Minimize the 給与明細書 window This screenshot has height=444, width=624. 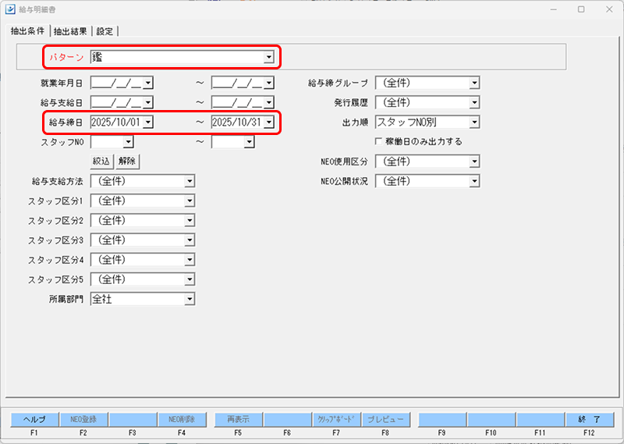coord(553,9)
